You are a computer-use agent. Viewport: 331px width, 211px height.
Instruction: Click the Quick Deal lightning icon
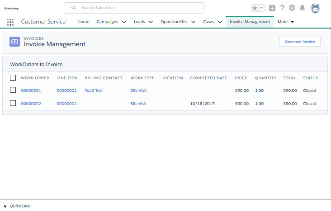pyautogui.click(x=5, y=206)
